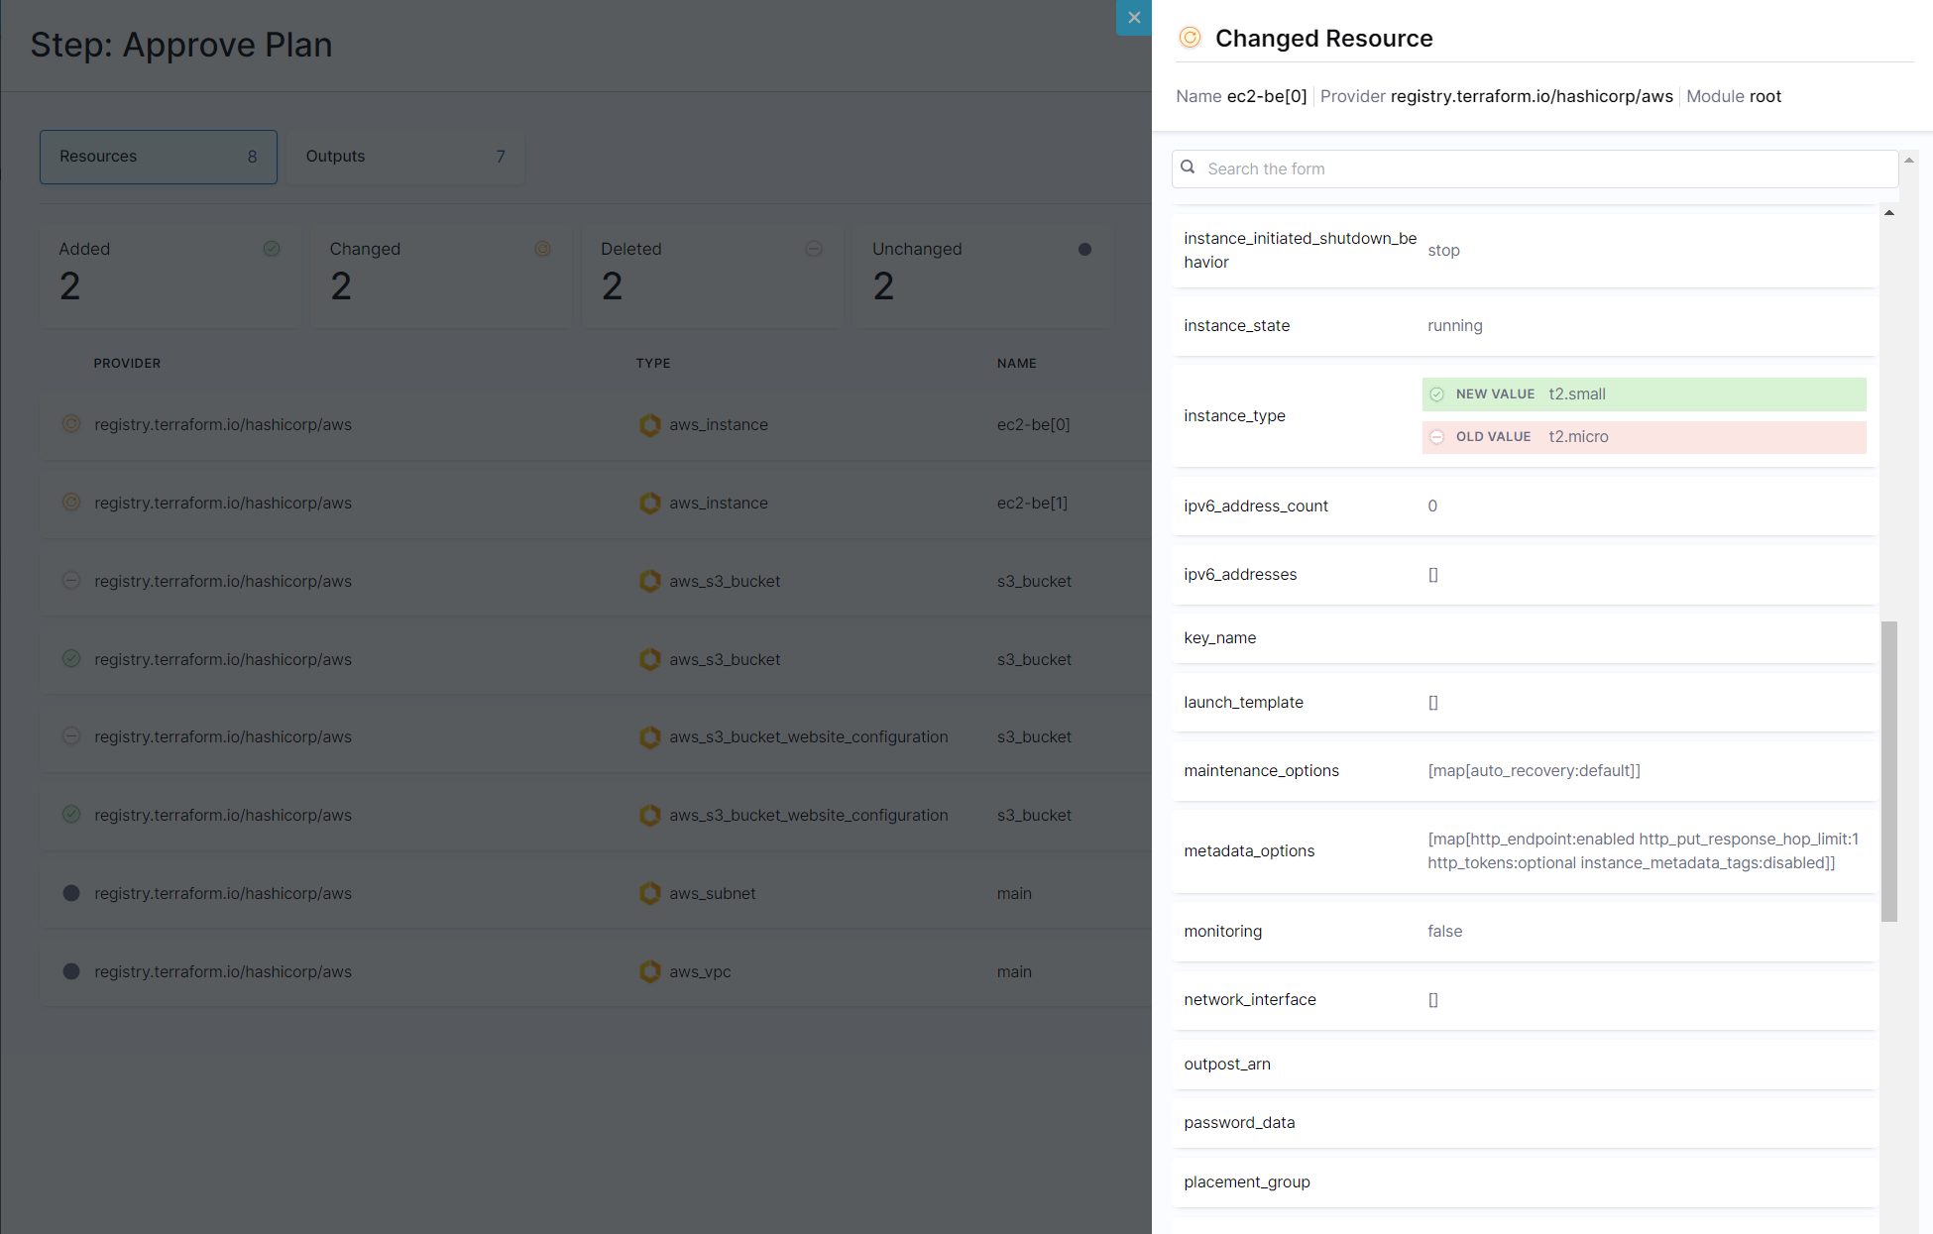
Task: Filter by the Changed resources card
Action: coord(440,276)
